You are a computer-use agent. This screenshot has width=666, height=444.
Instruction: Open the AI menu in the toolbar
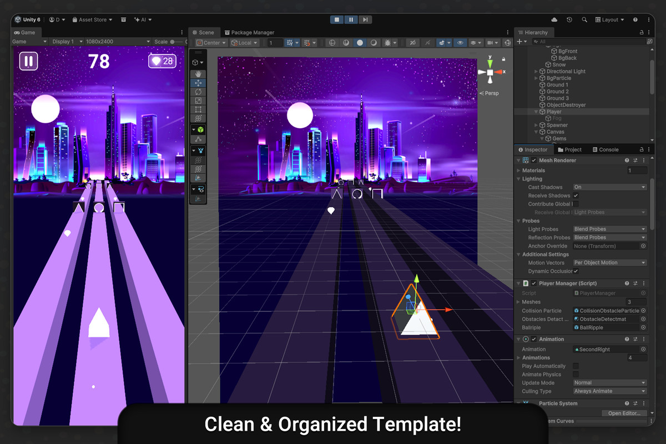[143, 19]
